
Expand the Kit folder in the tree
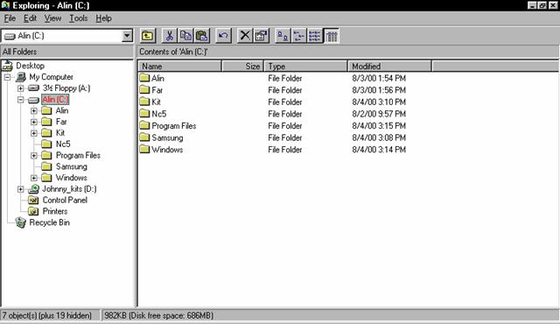[34, 133]
